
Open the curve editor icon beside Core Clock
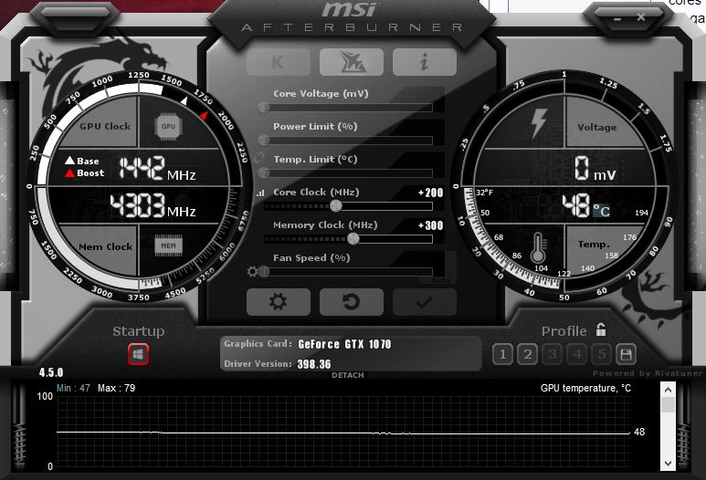[260, 193]
